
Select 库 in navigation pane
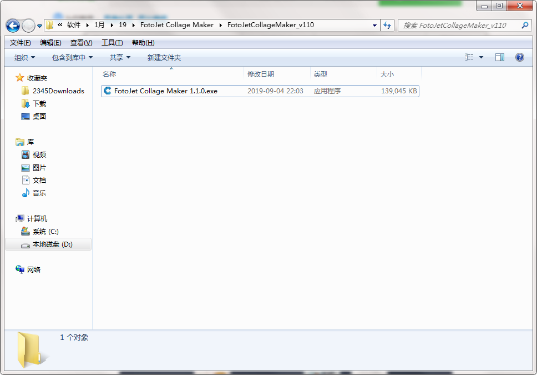[x=31, y=142]
